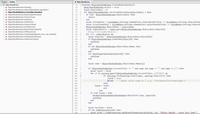
Task: Fold the function block at line 74
Action: [80, 5]
